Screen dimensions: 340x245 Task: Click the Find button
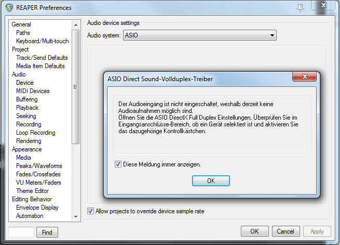point(47,233)
